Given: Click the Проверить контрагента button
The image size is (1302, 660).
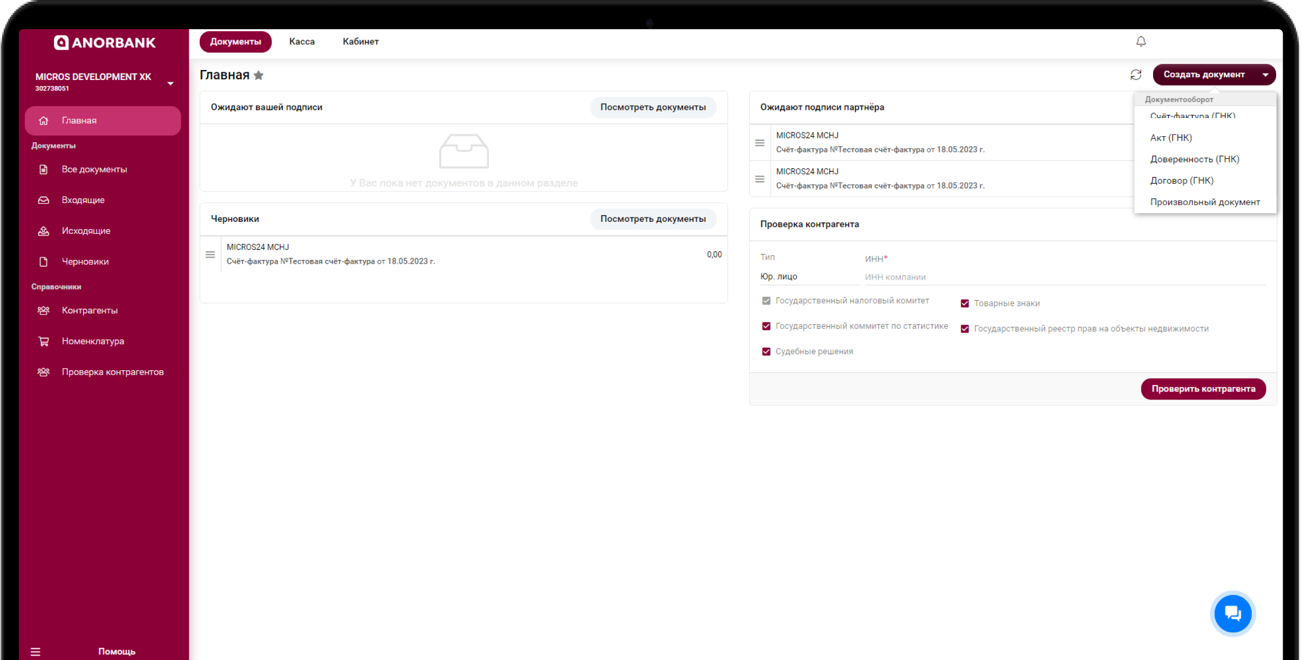Looking at the screenshot, I should pyautogui.click(x=1203, y=388).
